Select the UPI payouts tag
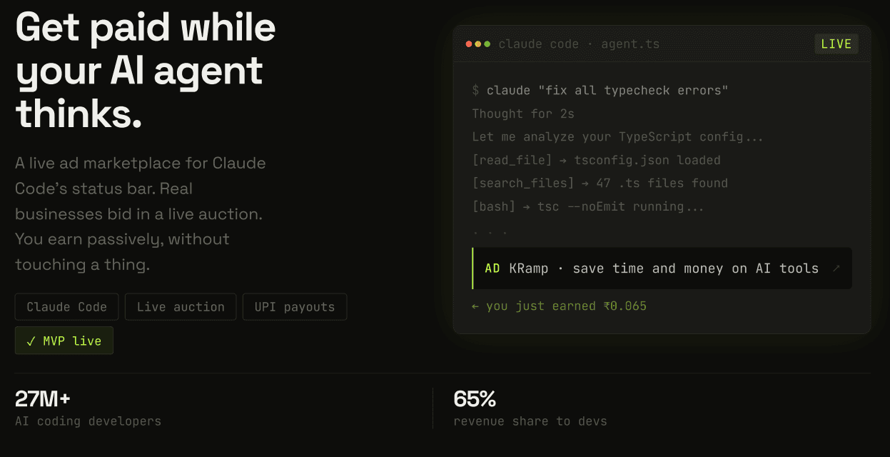Viewport: 890px width, 457px height. tap(295, 307)
